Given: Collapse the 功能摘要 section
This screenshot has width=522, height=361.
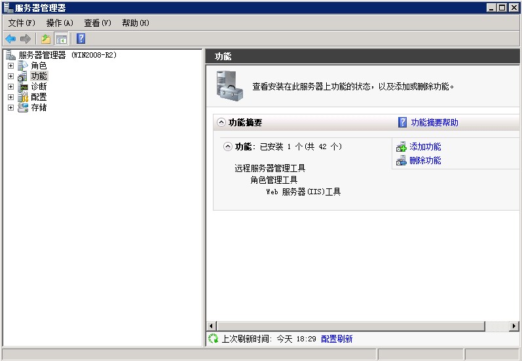Looking at the screenshot, I should point(221,122).
